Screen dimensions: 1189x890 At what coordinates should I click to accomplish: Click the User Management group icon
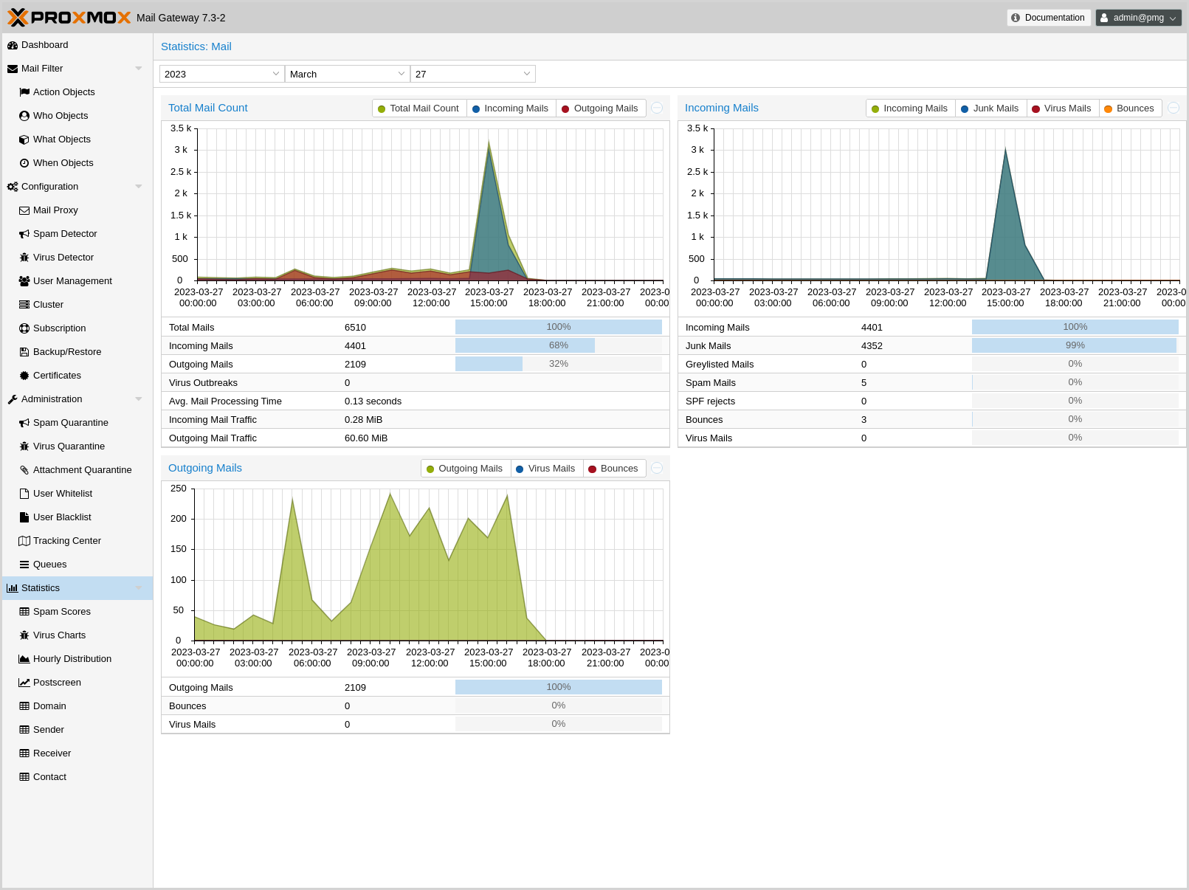[24, 281]
